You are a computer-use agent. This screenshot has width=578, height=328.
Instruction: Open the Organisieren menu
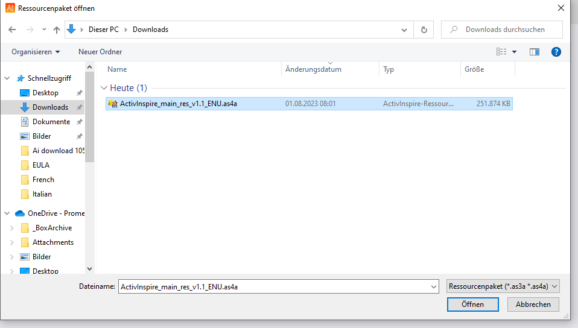(x=36, y=52)
